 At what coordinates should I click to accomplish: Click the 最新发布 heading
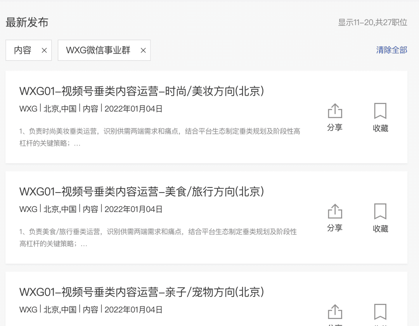27,23
